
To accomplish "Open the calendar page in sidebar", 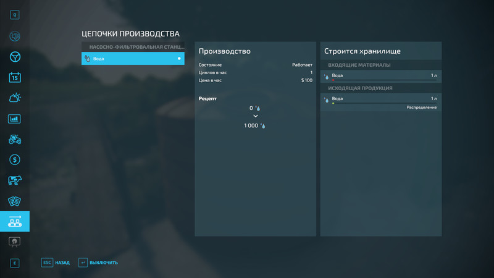I will [x=15, y=77].
